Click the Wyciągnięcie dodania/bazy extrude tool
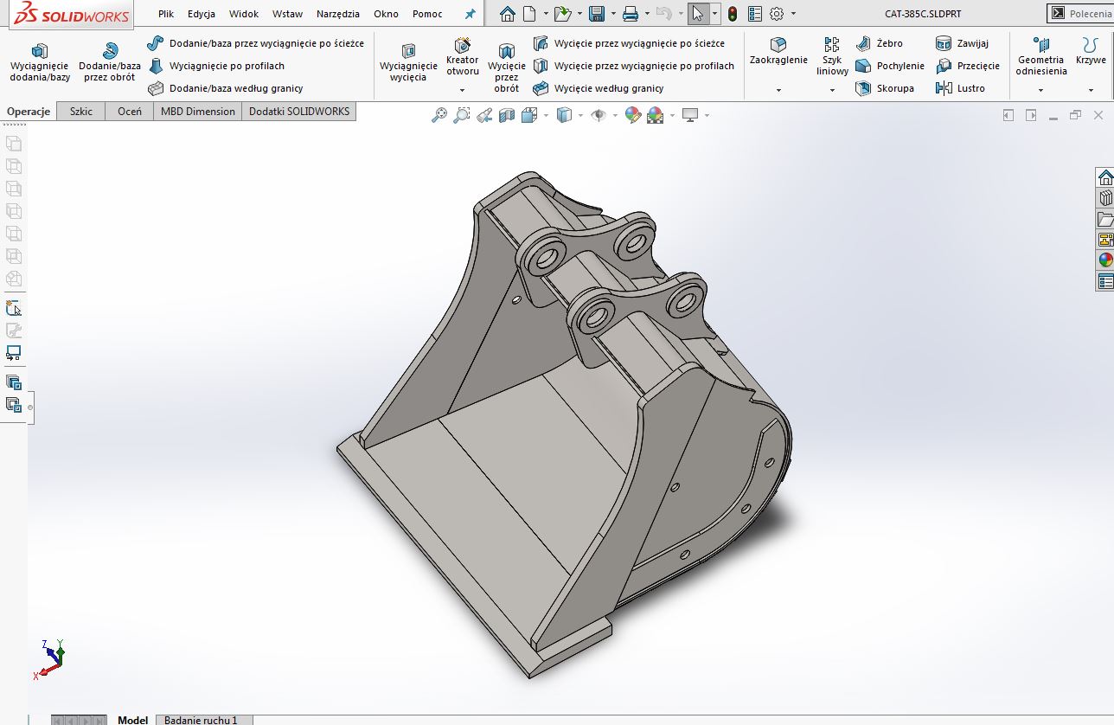1114x725 pixels. [x=40, y=62]
